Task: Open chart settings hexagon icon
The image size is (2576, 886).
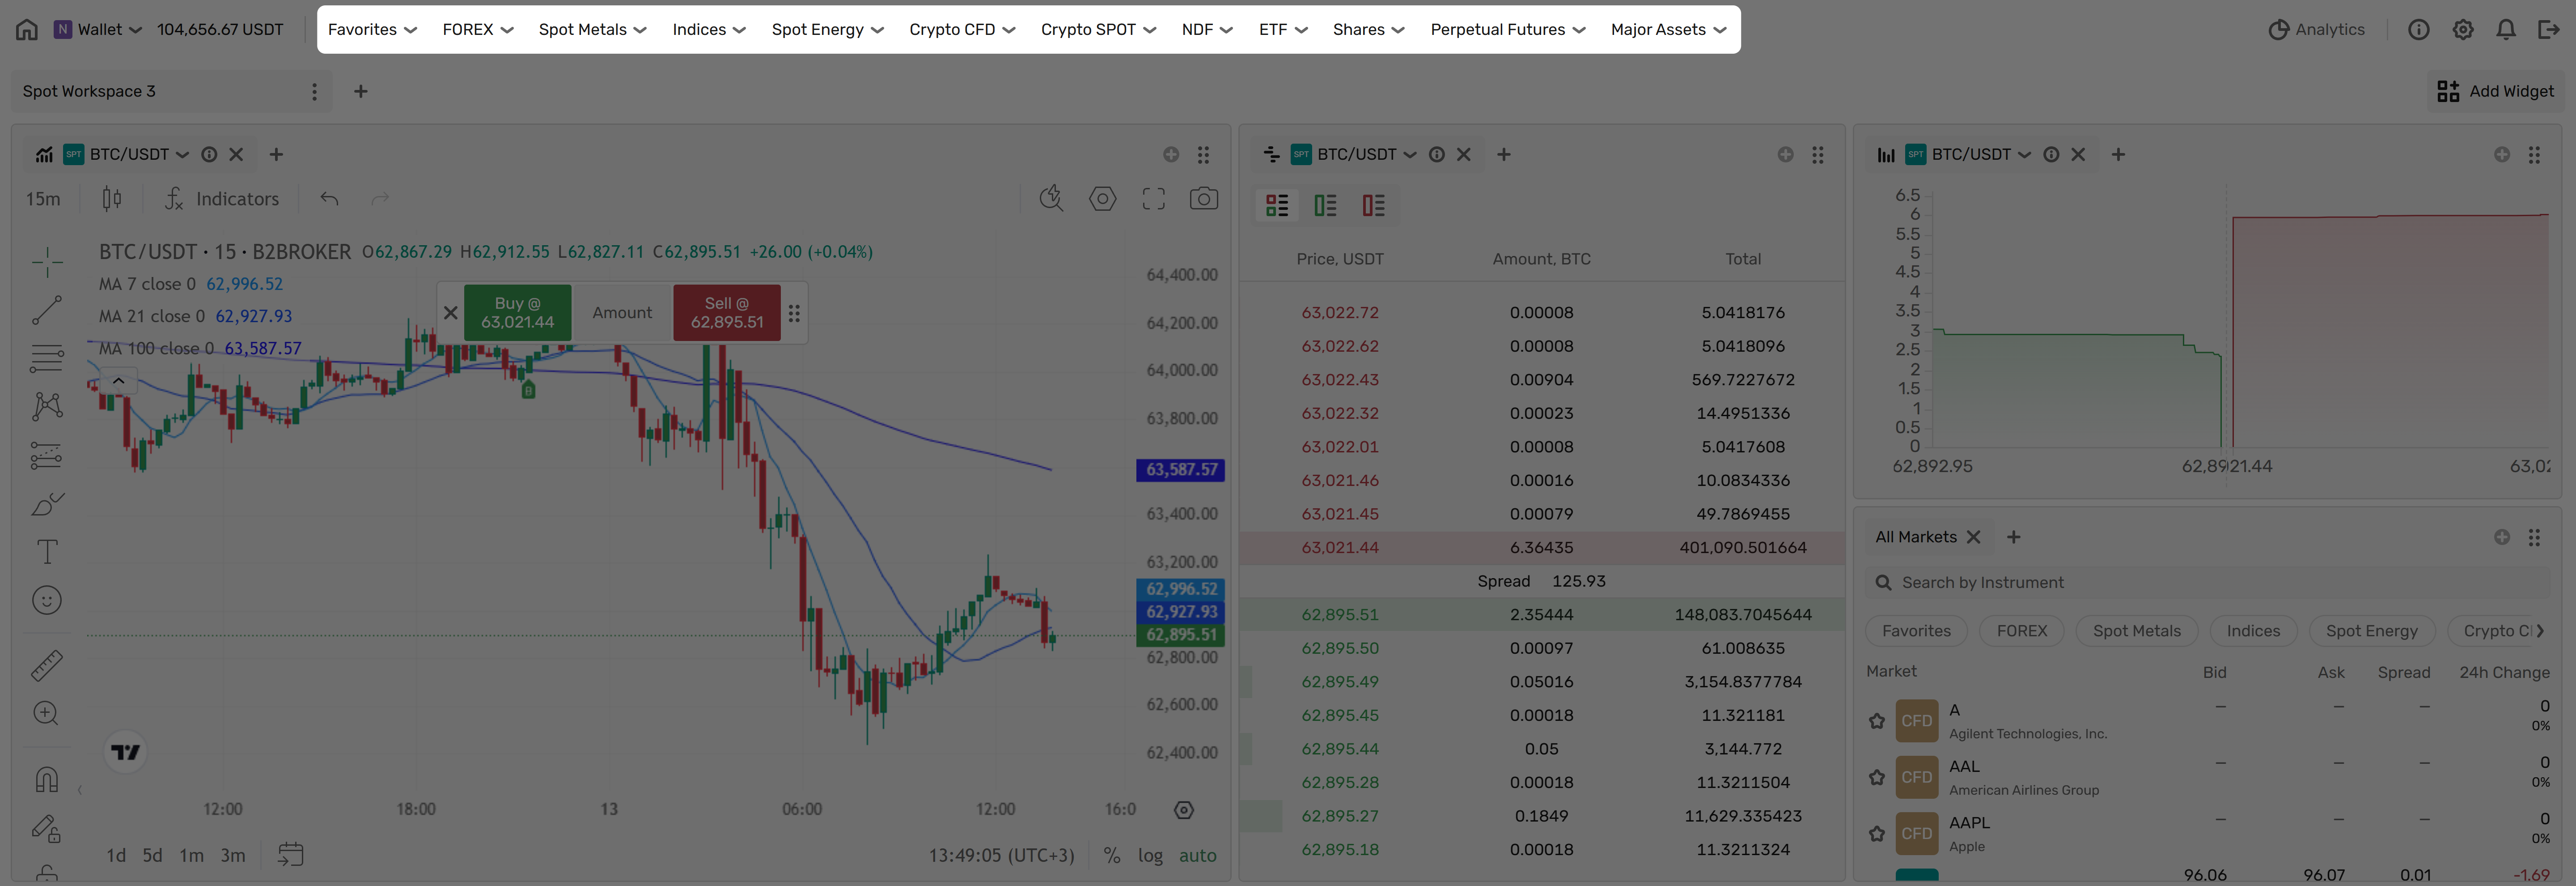Action: (x=1102, y=199)
